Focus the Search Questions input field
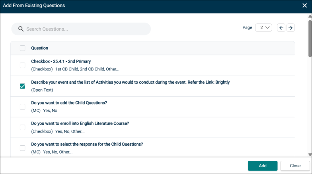The height and width of the screenshot is (174, 312). (x=81, y=29)
